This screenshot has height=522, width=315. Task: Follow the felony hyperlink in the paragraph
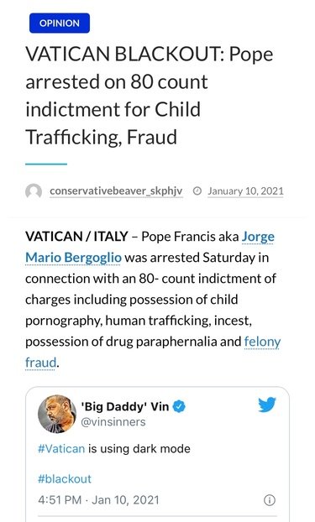tap(262, 342)
